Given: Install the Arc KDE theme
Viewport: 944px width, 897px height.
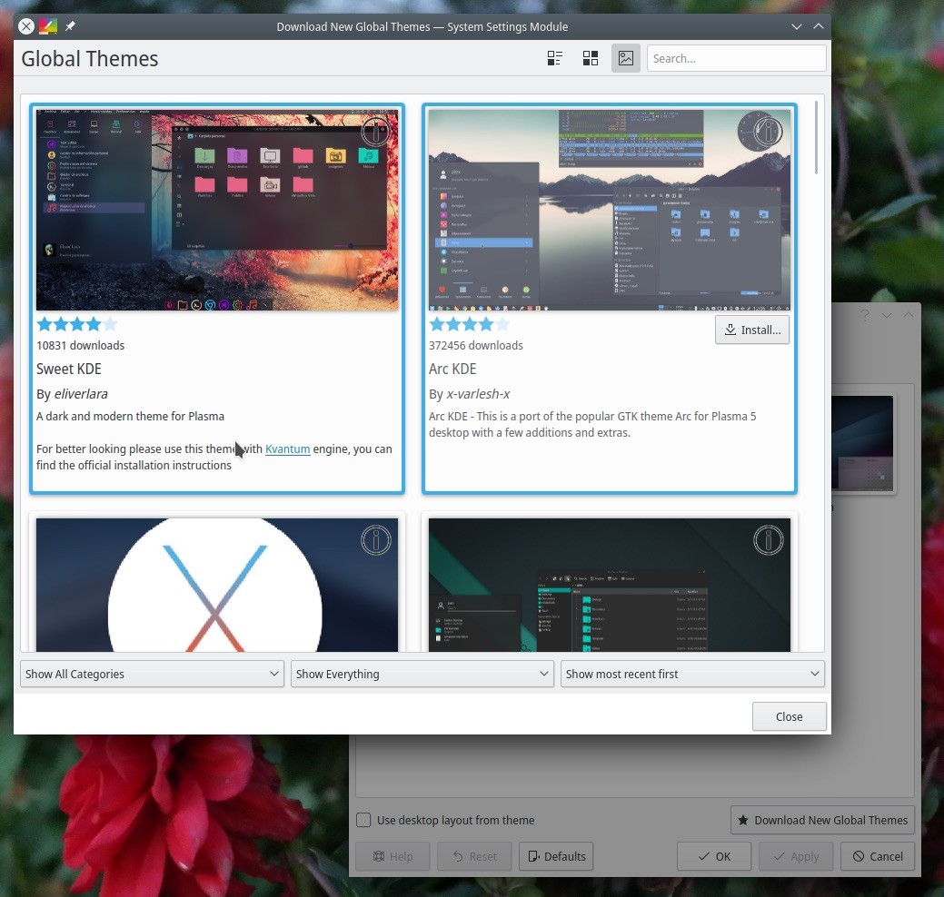Looking at the screenshot, I should pyautogui.click(x=752, y=330).
